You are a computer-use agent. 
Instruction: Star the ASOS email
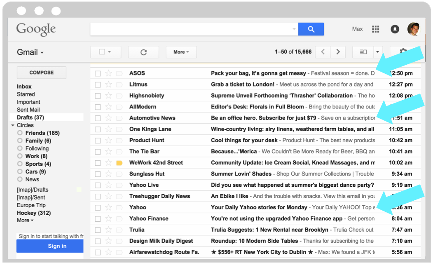point(108,73)
